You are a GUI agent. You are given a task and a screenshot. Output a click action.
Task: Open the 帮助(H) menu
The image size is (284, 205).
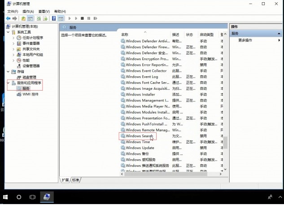tap(60, 11)
